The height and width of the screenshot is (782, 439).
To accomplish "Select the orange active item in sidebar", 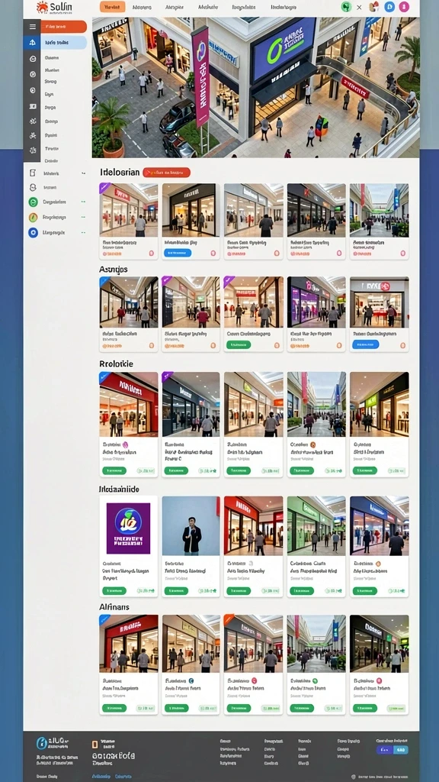I will click(x=64, y=27).
